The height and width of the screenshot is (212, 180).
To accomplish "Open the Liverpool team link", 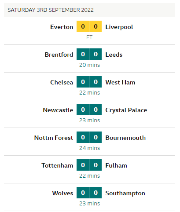I will pos(119,27).
